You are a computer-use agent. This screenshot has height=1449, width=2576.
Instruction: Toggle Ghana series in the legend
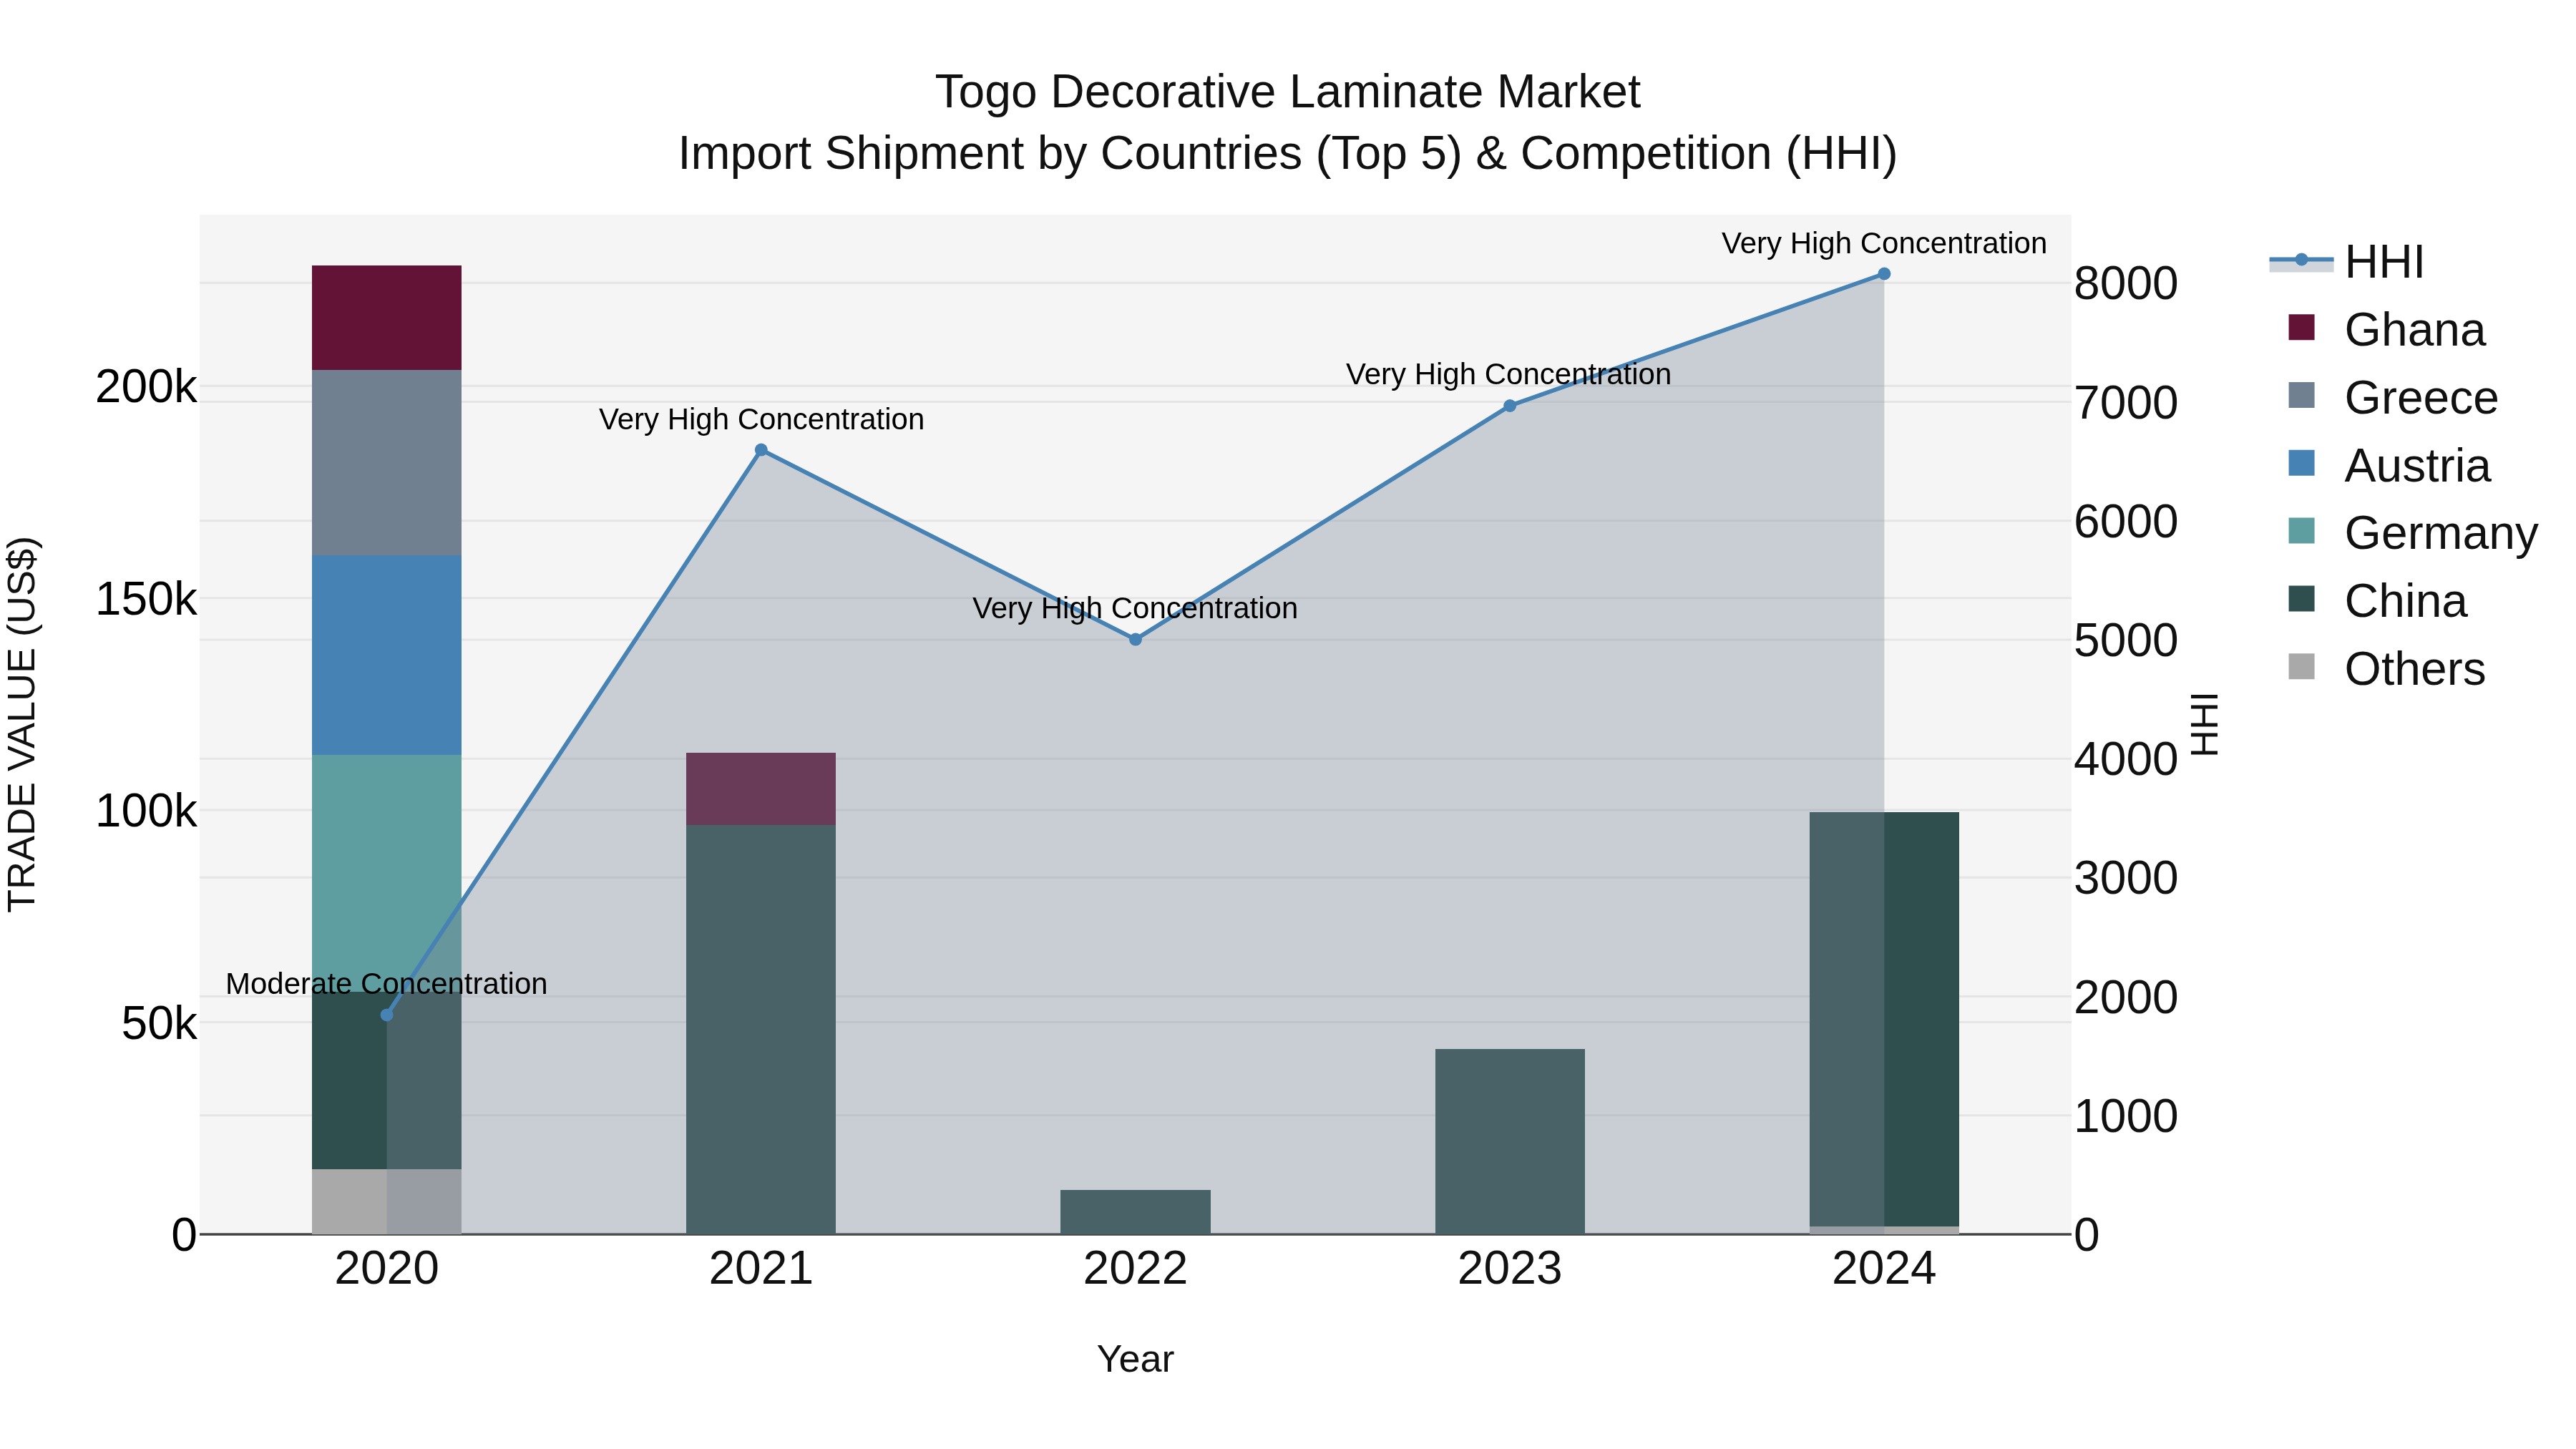[2386, 329]
